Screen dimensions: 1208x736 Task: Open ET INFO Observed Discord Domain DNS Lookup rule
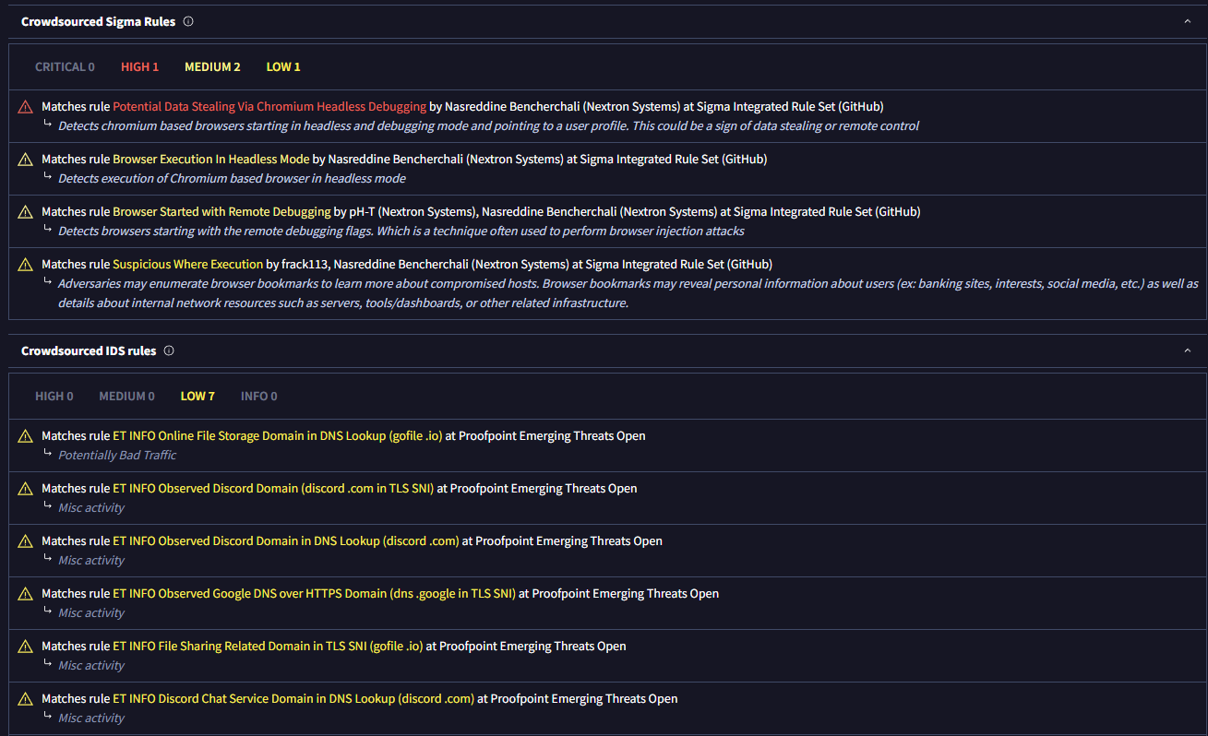286,541
